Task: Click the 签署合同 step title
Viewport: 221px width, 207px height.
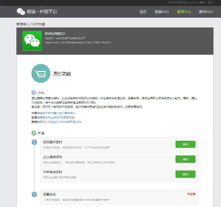Action: (49, 195)
